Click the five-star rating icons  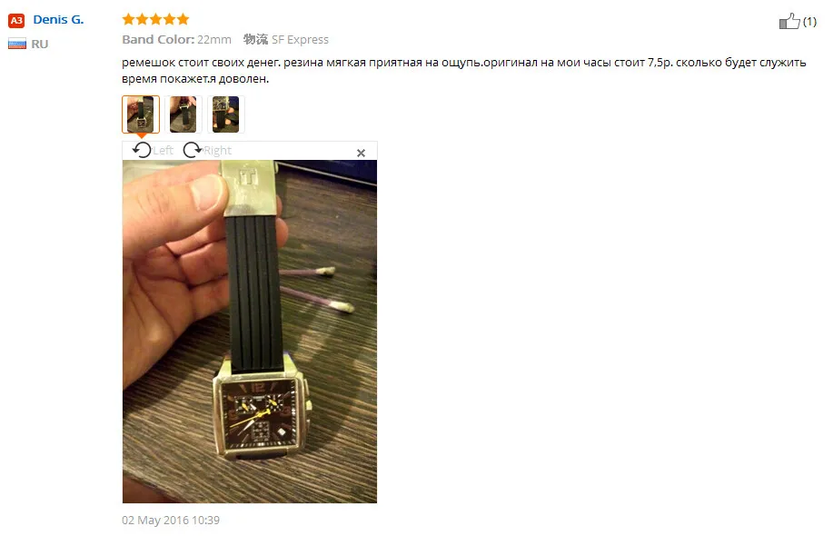[x=155, y=20]
